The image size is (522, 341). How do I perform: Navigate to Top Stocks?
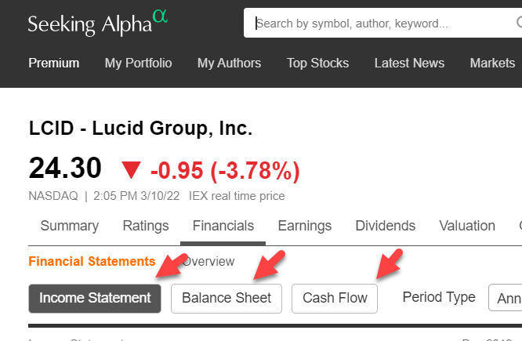point(318,63)
